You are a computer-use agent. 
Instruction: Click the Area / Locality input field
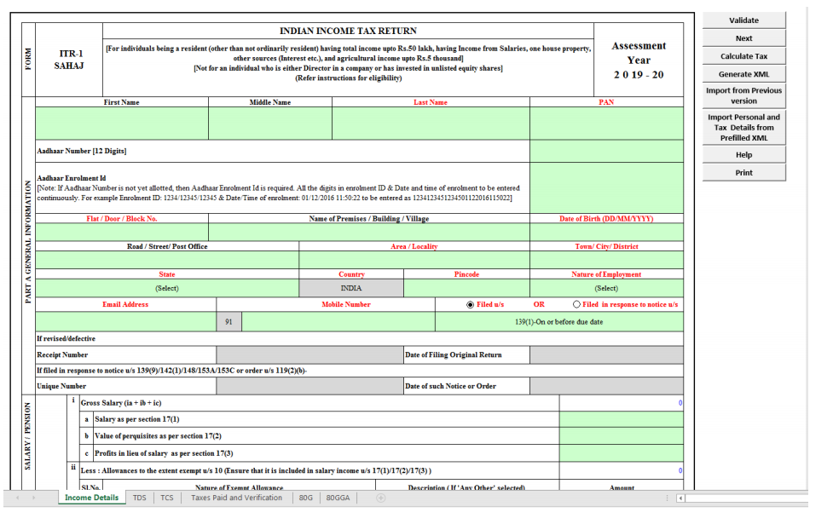click(x=414, y=260)
